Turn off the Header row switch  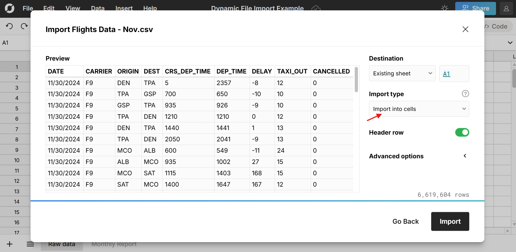[x=462, y=132]
